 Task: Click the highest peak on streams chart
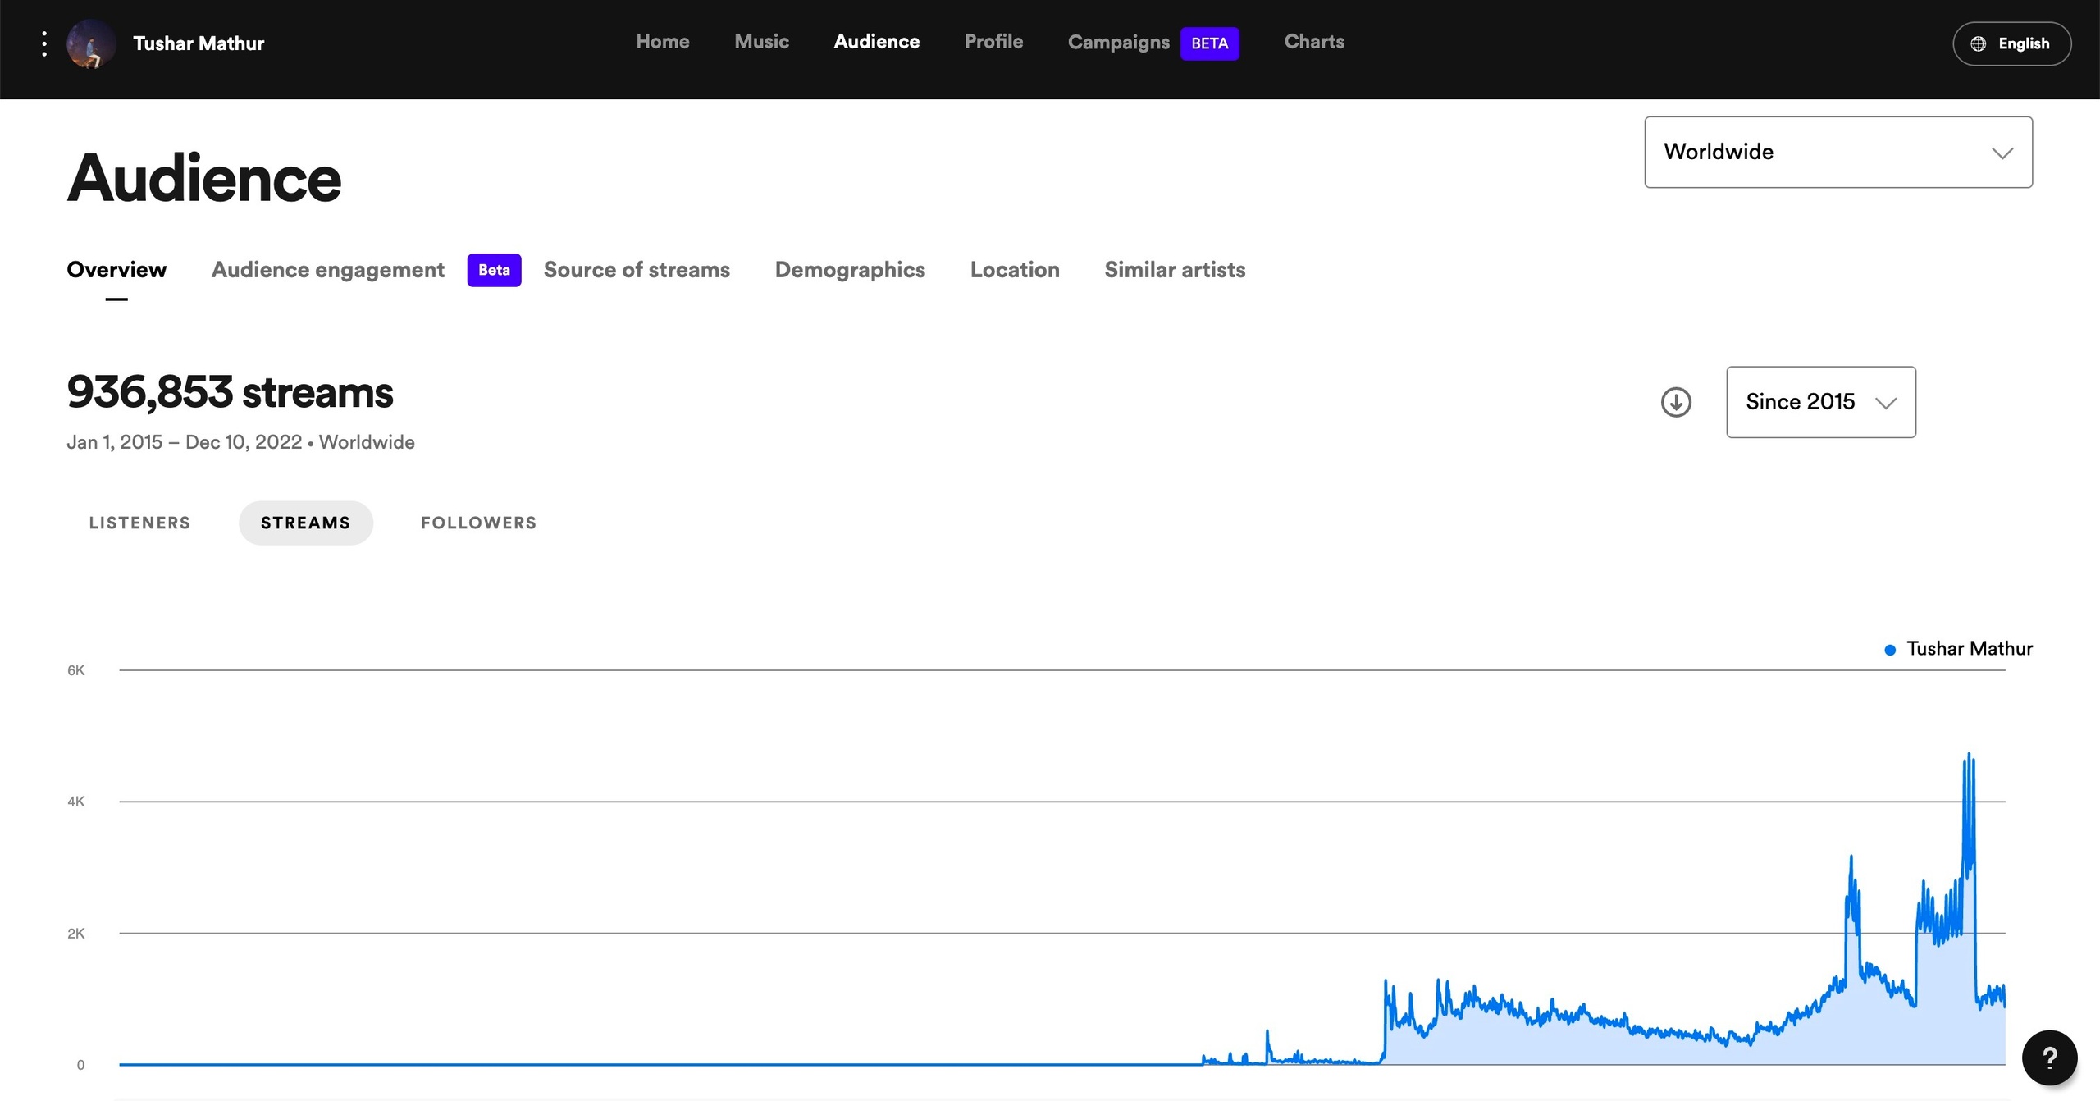click(1969, 756)
